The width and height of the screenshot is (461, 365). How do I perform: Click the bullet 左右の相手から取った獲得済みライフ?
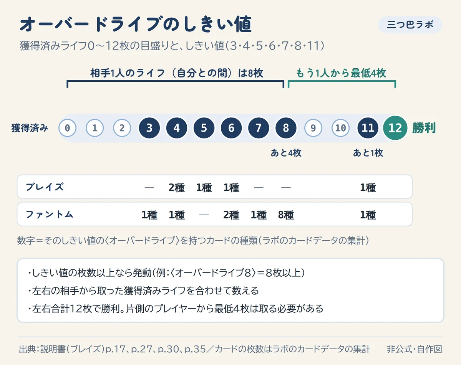(x=143, y=291)
